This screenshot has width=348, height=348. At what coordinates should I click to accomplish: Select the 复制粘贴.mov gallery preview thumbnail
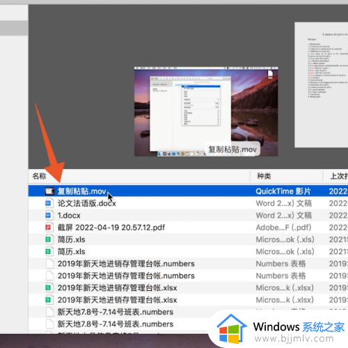(x=206, y=111)
